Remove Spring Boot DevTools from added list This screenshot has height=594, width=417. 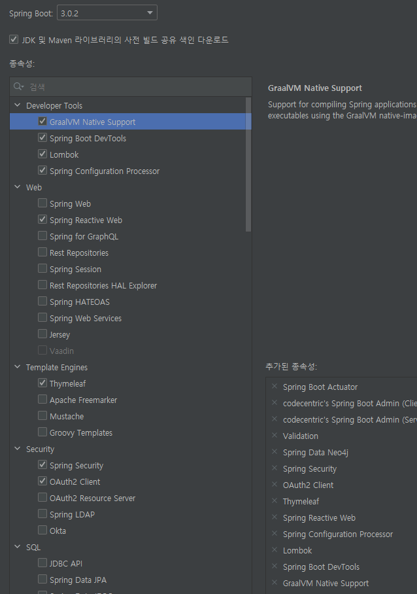(x=275, y=567)
